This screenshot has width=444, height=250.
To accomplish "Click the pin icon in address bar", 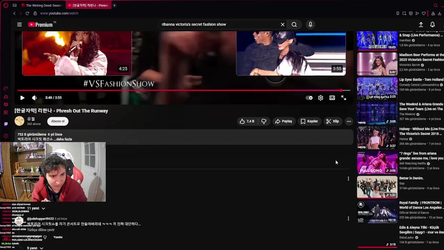I will tap(398, 14).
